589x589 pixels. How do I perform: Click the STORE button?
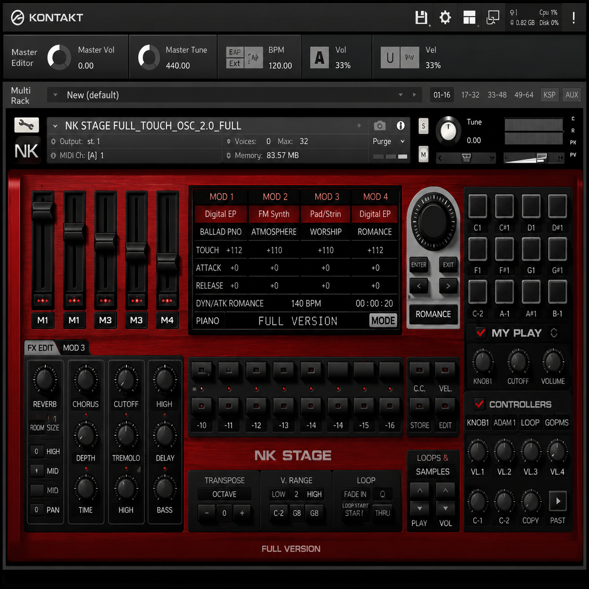419,425
